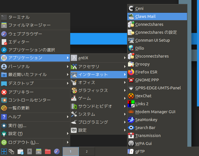Click the Search Bar eye icon
This screenshot has height=156, width=199.
pos(131,128)
